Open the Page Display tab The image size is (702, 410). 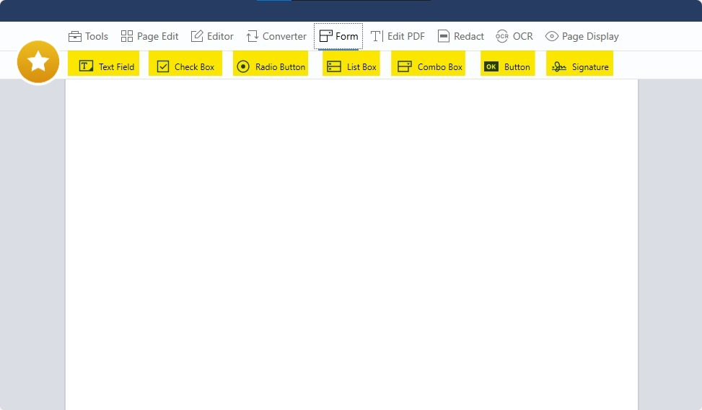582,36
